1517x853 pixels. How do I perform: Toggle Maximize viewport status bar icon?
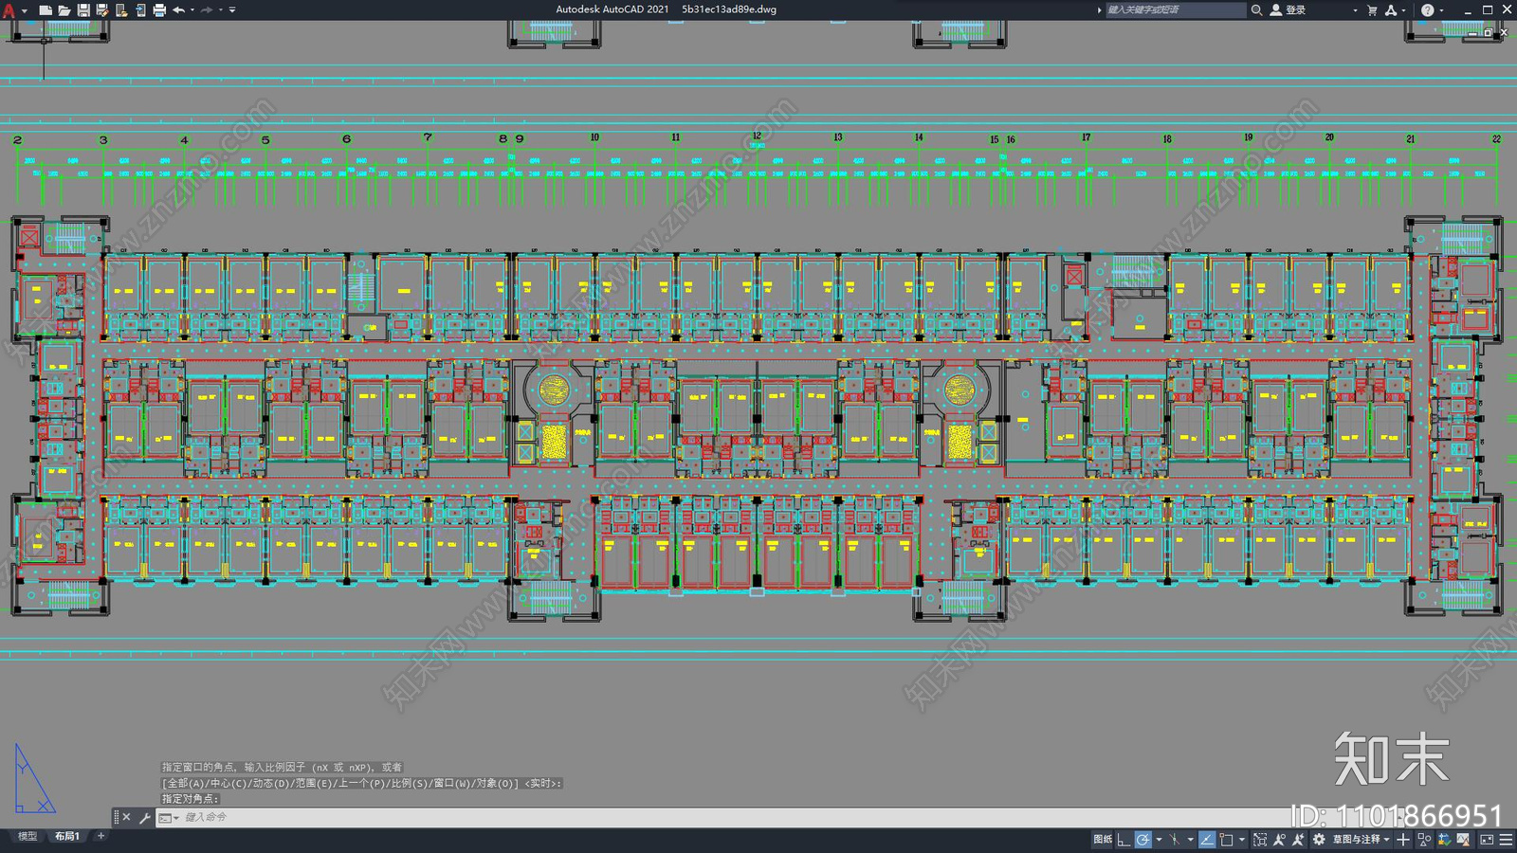tap(1260, 840)
